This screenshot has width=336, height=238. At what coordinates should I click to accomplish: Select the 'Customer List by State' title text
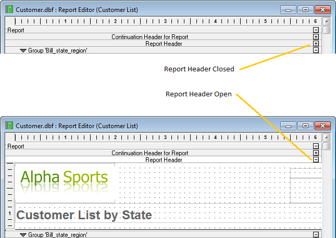(84, 215)
